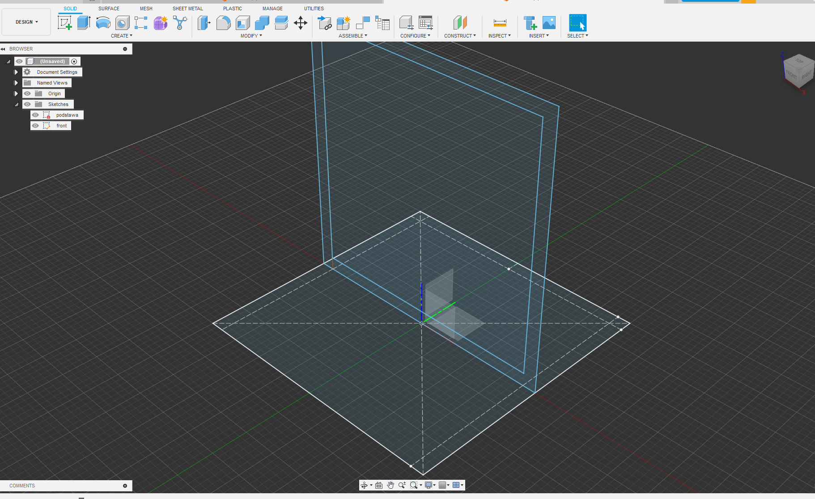Open Viewports layout dropdown
Screen dimensions: 815x499
tap(458, 485)
